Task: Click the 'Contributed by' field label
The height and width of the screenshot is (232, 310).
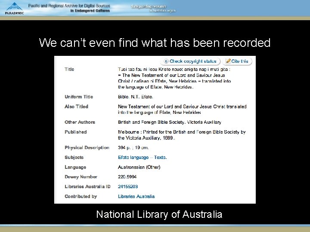Action: tap(81, 196)
